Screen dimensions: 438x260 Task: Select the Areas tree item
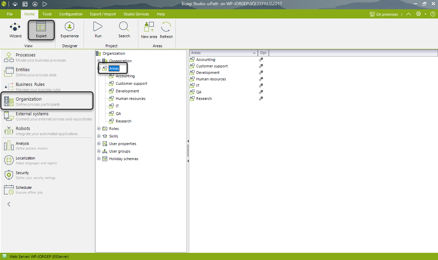114,68
